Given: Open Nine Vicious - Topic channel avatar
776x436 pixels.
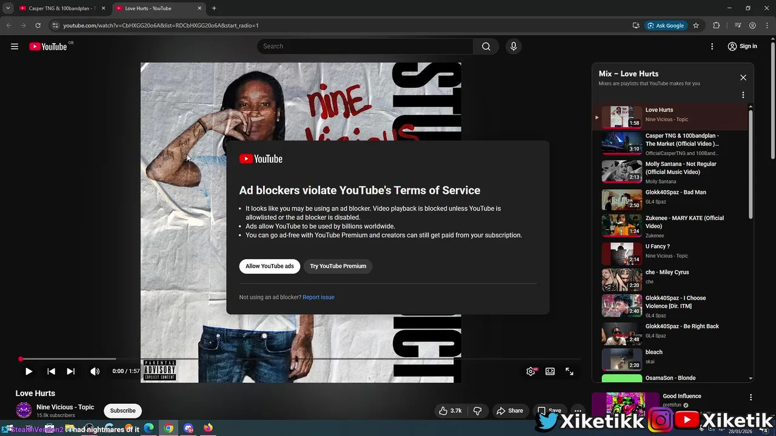Looking at the screenshot, I should coord(24,410).
